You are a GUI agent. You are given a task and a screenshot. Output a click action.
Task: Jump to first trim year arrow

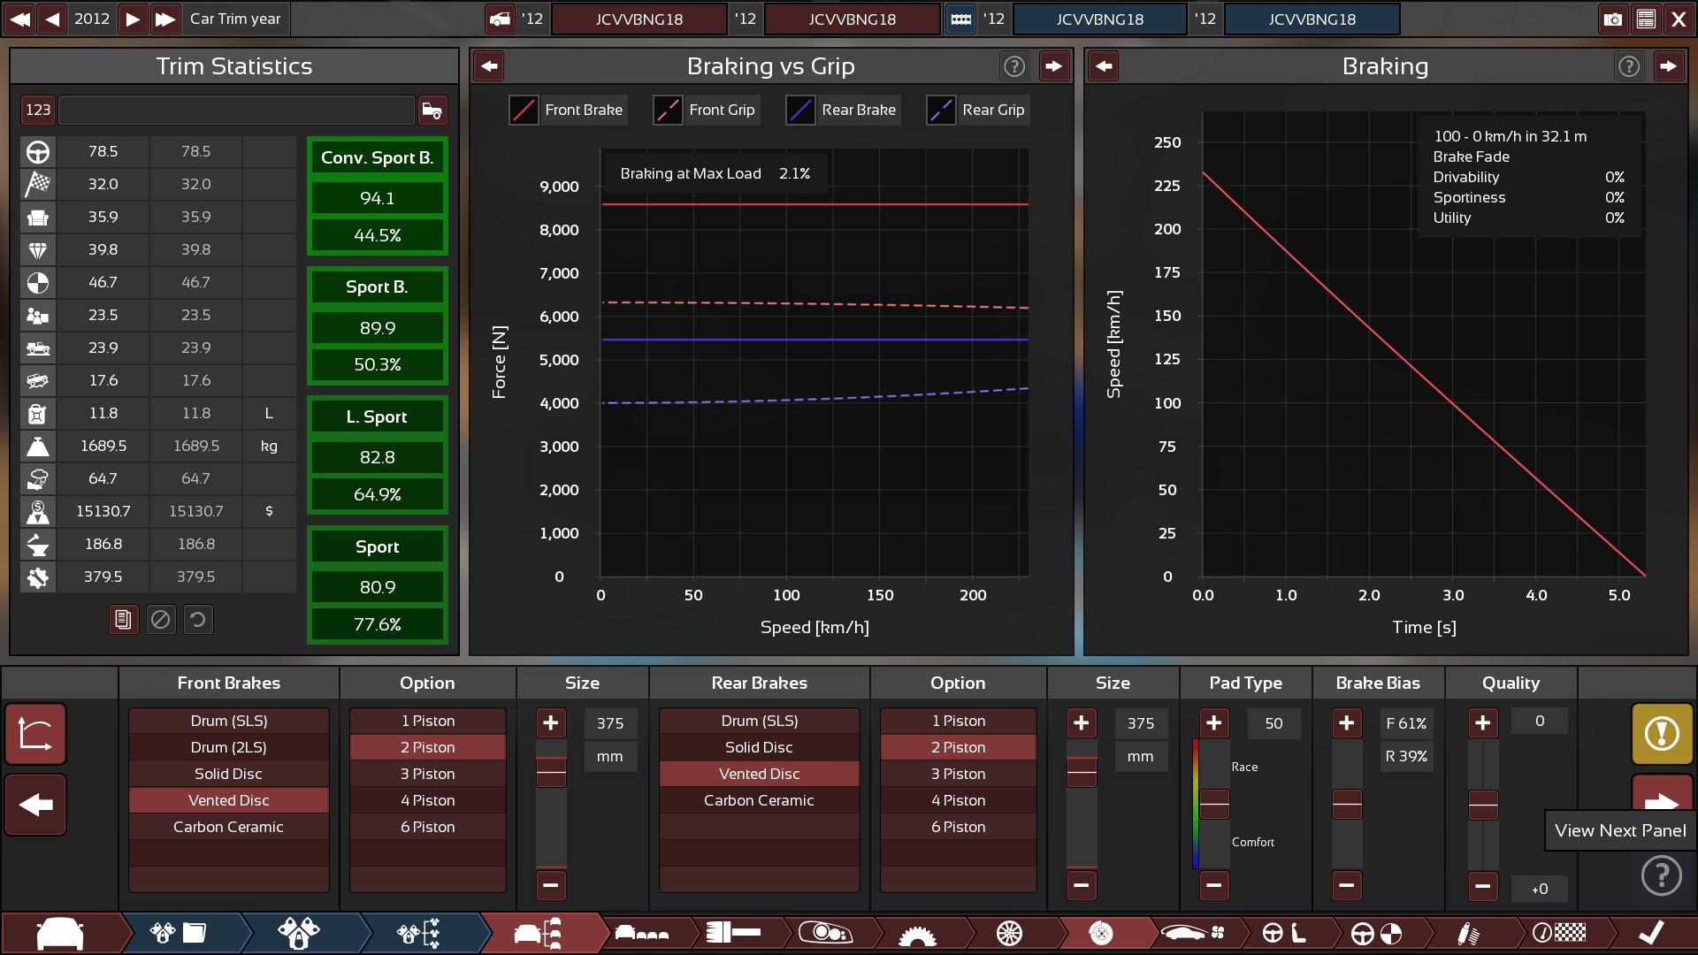[x=19, y=19]
